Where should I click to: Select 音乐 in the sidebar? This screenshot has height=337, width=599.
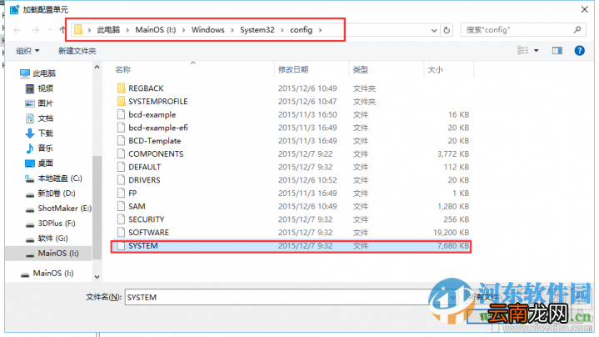point(39,148)
